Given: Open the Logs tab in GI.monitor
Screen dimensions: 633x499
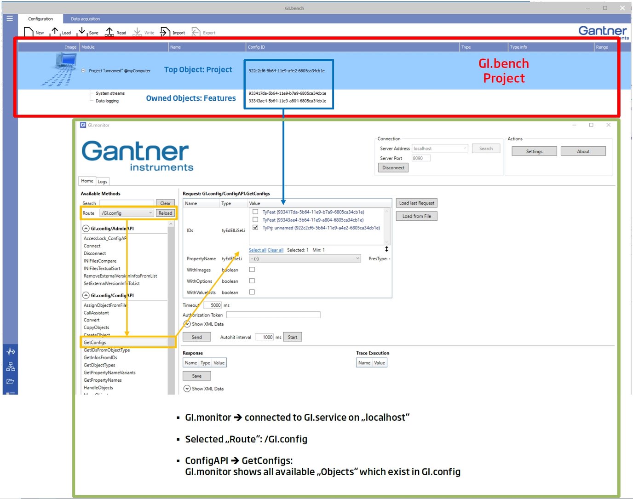Looking at the screenshot, I should click(x=102, y=181).
